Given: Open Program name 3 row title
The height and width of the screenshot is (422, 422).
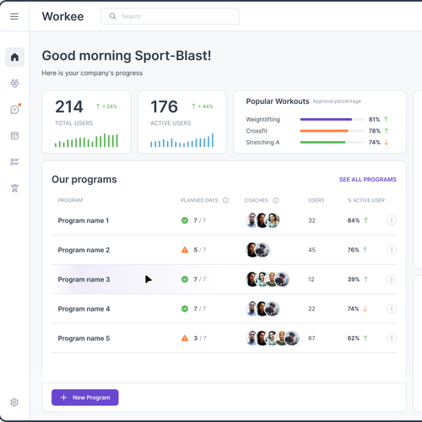Looking at the screenshot, I should coord(84,279).
